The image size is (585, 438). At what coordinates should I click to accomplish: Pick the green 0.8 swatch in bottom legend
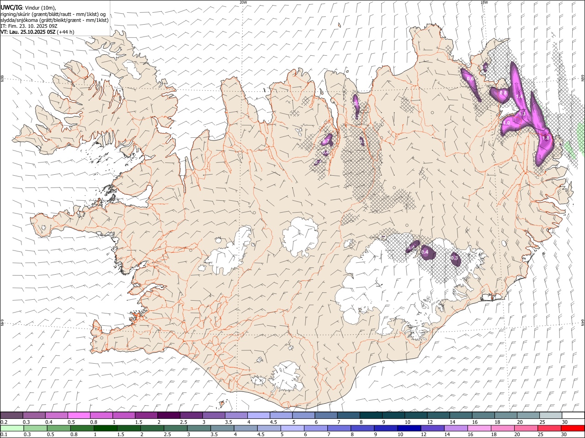82,428
